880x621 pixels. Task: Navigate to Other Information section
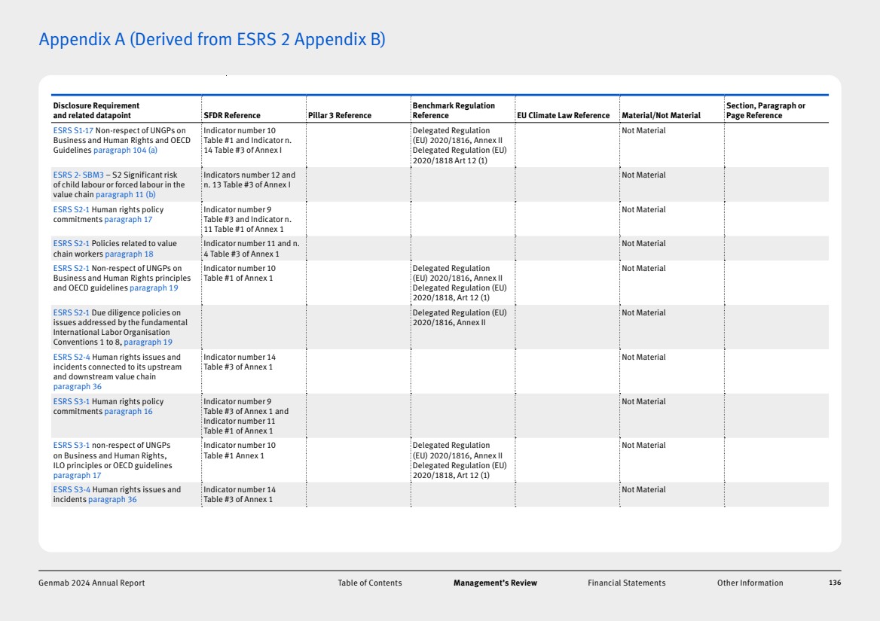[750, 583]
